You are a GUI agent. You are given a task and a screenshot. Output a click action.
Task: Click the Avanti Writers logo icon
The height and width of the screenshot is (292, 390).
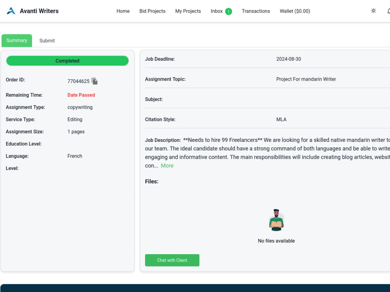[11, 11]
